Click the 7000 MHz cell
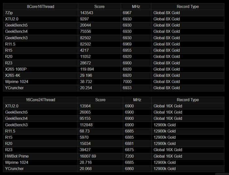 [x=127, y=82]
